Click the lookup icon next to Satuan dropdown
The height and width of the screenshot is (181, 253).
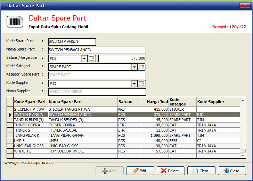pos(92,58)
